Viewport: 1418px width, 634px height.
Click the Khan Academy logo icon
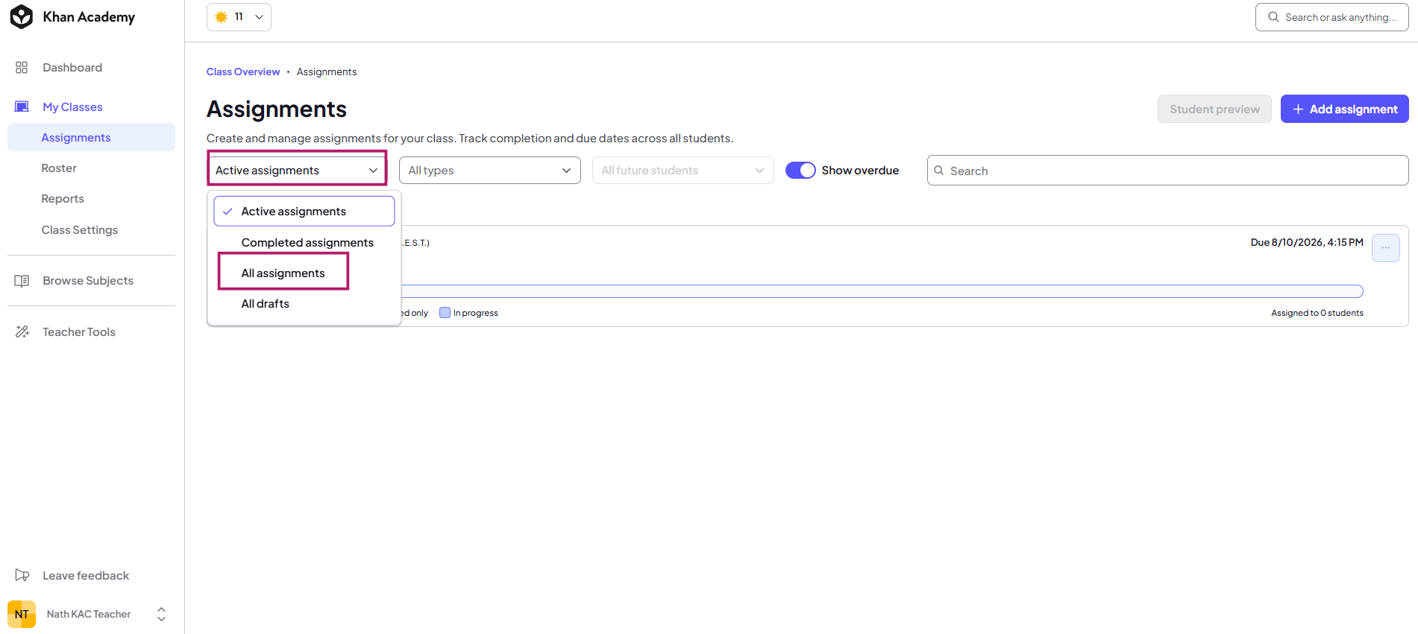point(22,17)
